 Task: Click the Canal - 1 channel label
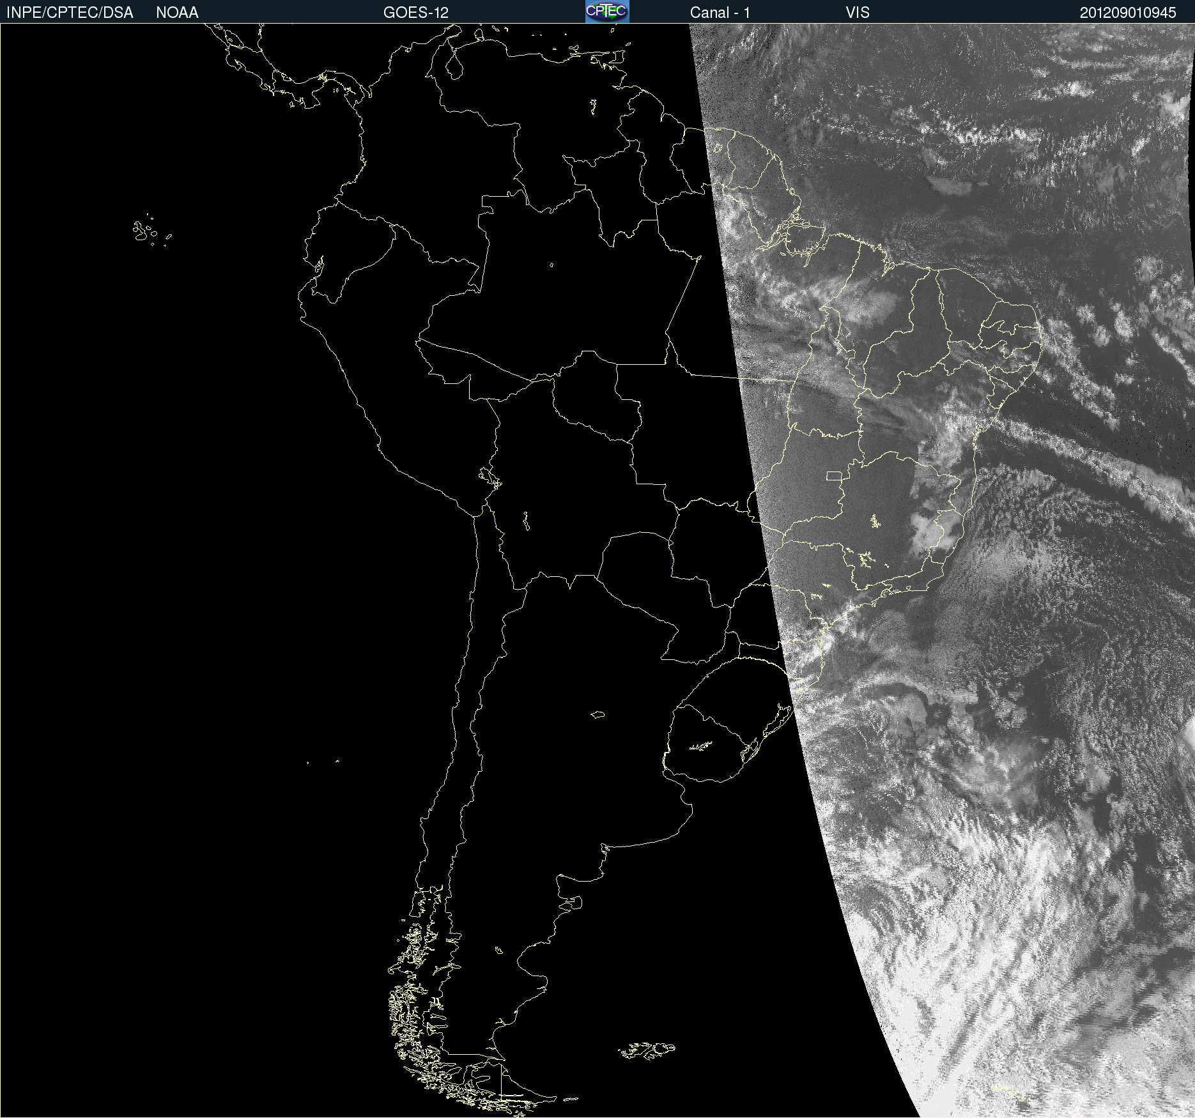pos(720,13)
